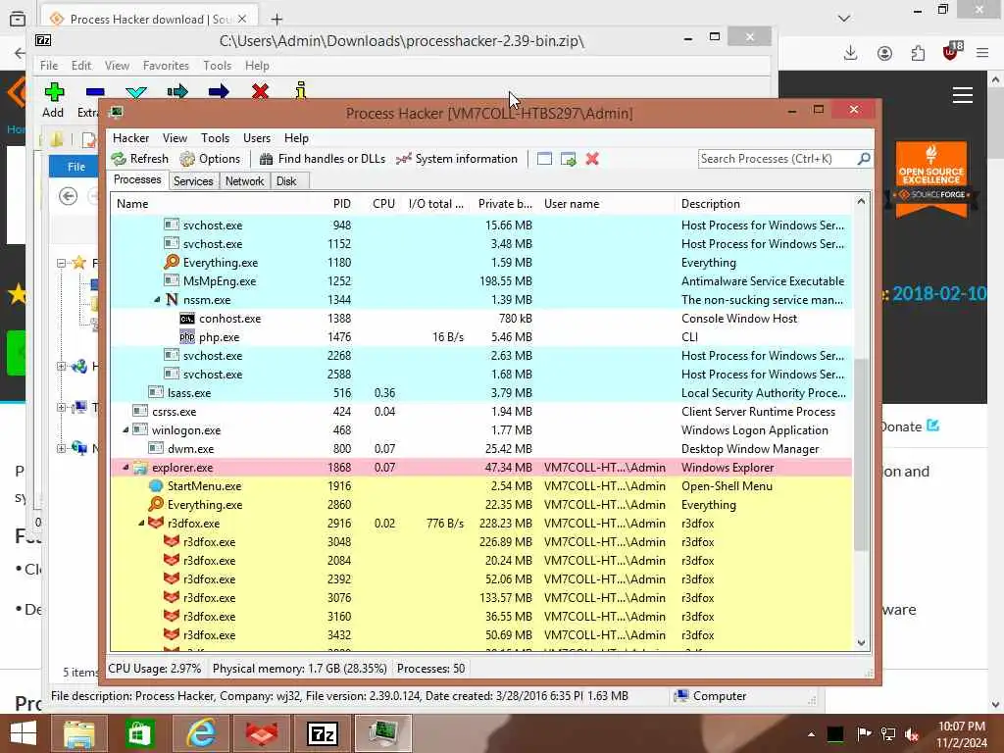Click the browser account icon
This screenshot has width=1004, height=753.
click(884, 53)
